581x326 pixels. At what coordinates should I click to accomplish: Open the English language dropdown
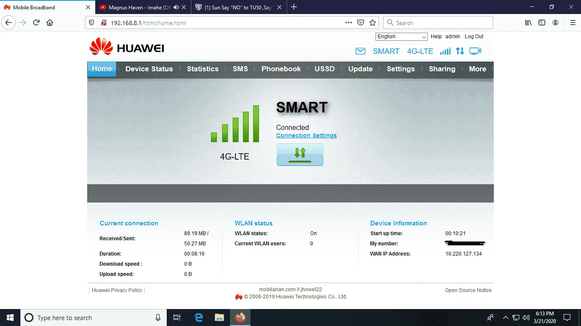pyautogui.click(x=402, y=37)
